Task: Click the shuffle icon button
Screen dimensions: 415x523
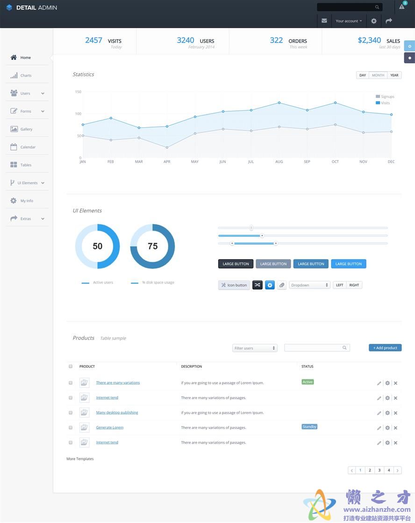Action: pos(258,285)
